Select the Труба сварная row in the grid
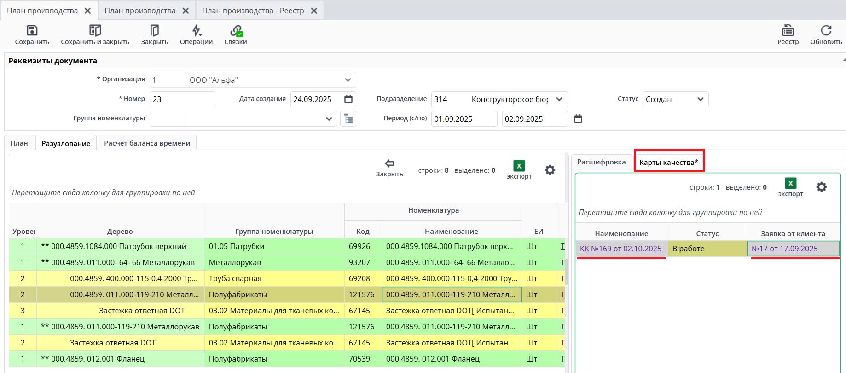Viewport: 846px width, 373px height. 235,278
